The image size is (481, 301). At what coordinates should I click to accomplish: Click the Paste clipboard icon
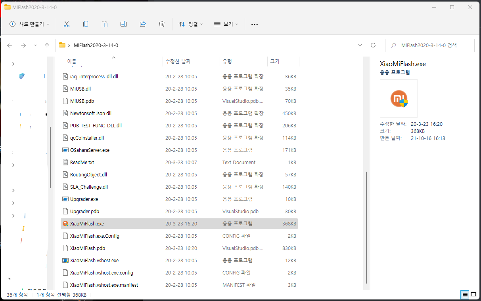point(105,24)
